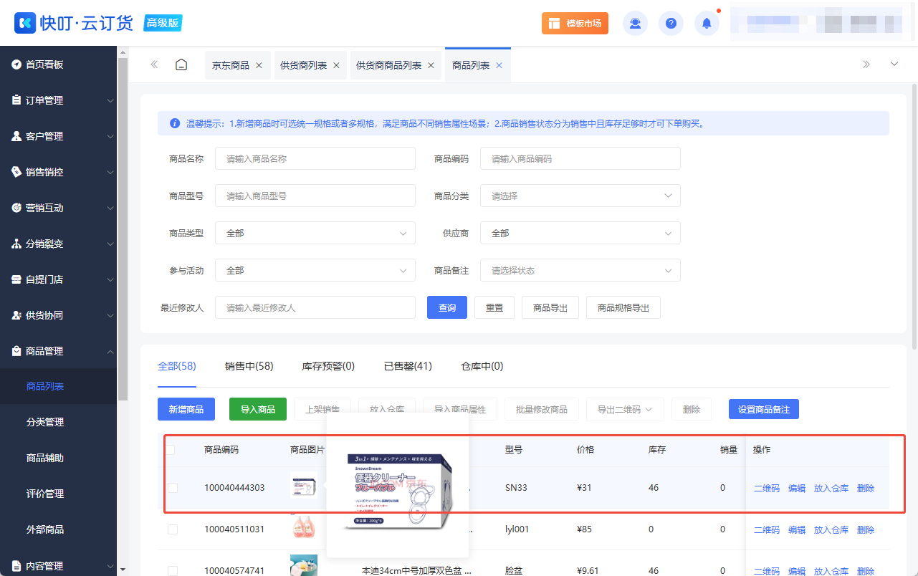
Task: Click 放入仓库 link in lyl001 row
Action: pos(831,529)
